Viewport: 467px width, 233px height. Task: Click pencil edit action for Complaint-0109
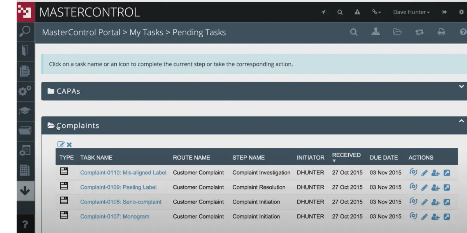425,188
